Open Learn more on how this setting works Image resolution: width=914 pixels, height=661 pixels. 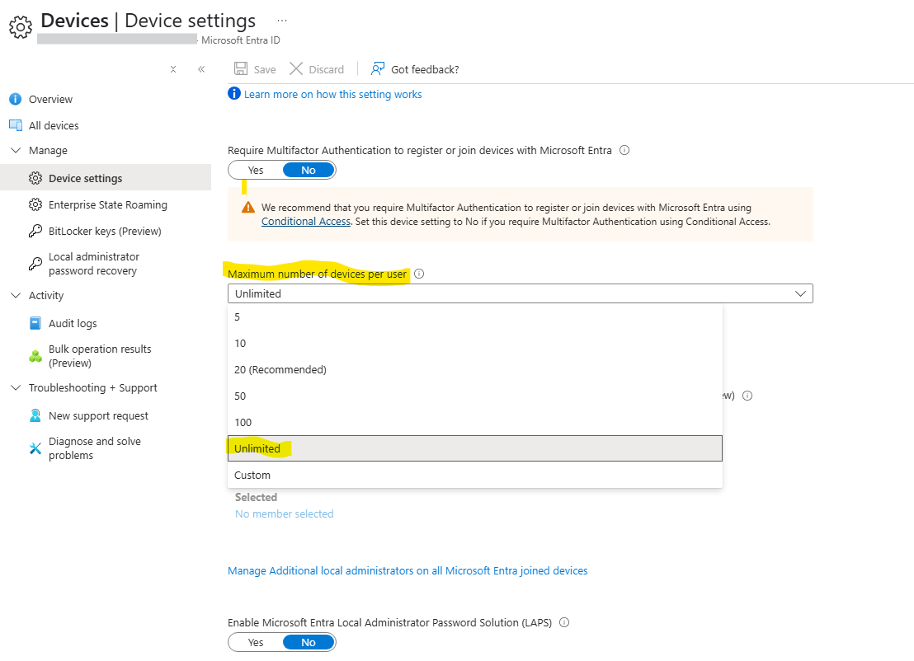coord(332,94)
